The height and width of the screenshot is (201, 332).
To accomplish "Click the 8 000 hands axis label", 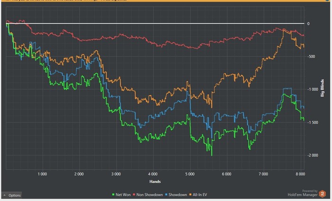I will coord(300,174).
